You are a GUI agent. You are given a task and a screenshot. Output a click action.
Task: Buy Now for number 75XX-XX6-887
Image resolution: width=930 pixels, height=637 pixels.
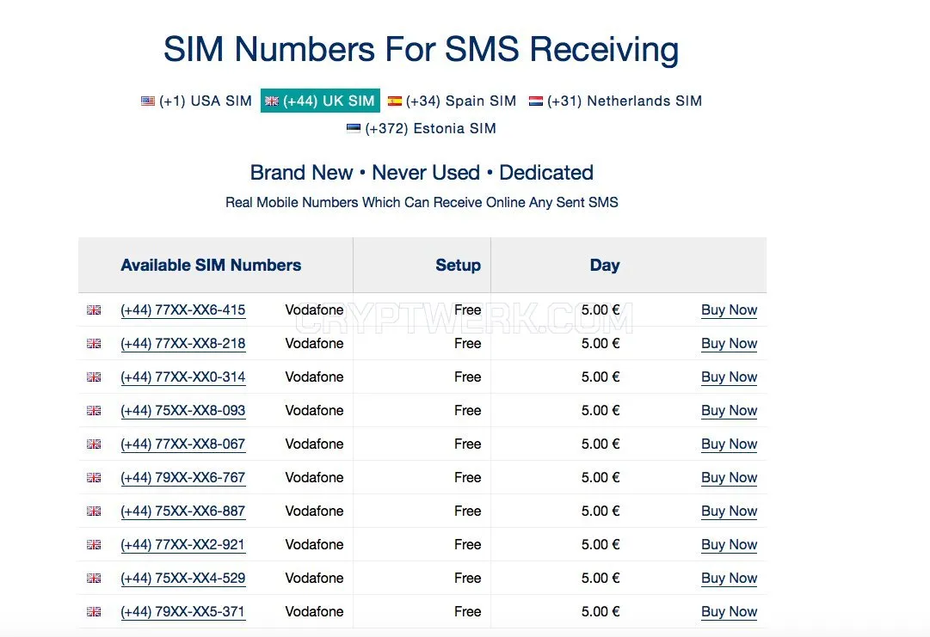pyautogui.click(x=729, y=511)
